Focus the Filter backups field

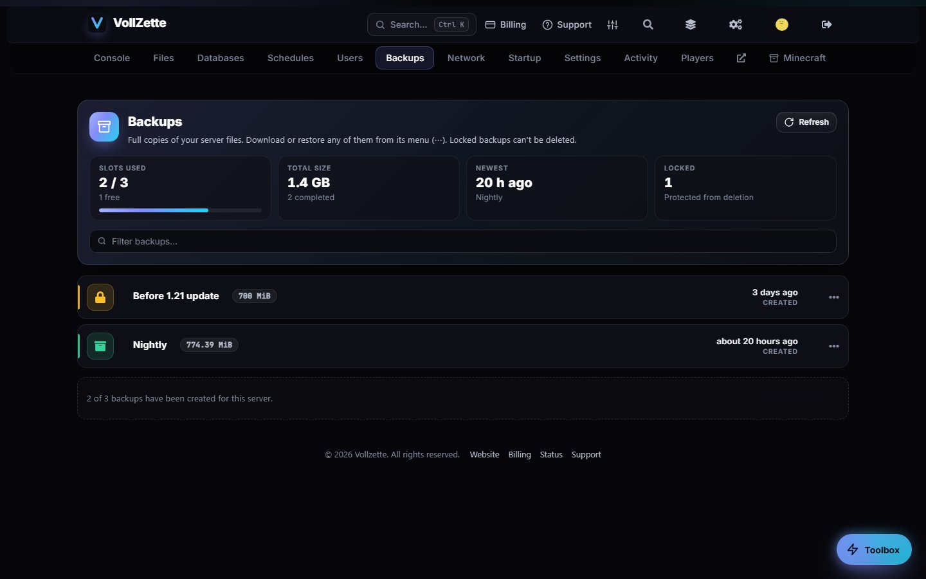(463, 241)
